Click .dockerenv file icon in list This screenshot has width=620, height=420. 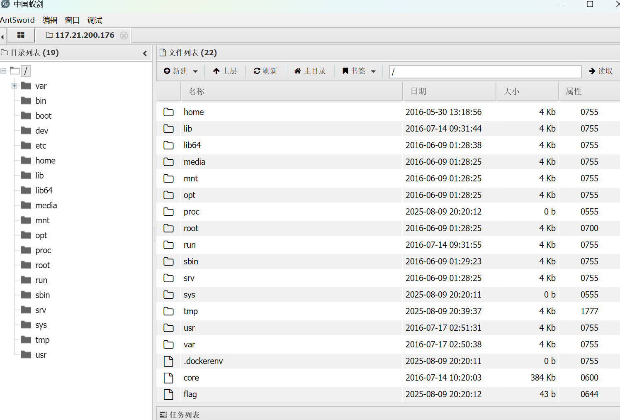168,361
